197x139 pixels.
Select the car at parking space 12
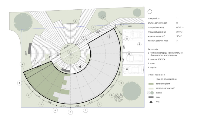click(x=135, y=38)
